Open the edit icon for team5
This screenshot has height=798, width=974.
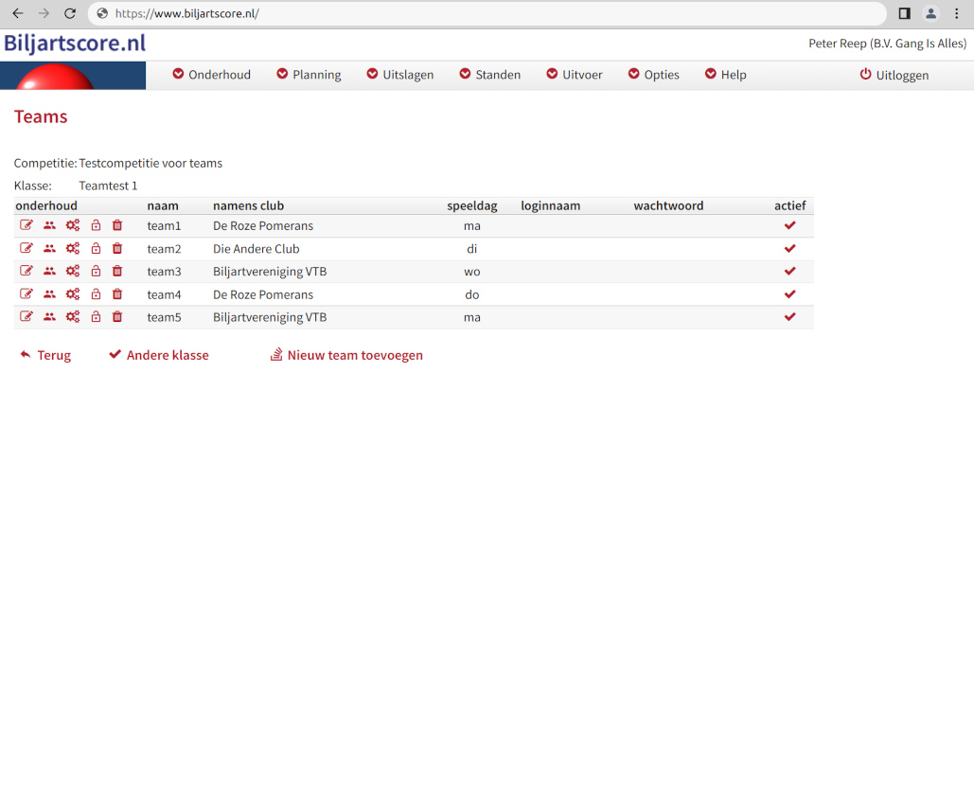pyautogui.click(x=27, y=317)
